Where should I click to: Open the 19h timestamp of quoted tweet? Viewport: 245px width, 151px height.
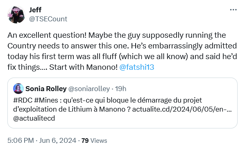120,89
